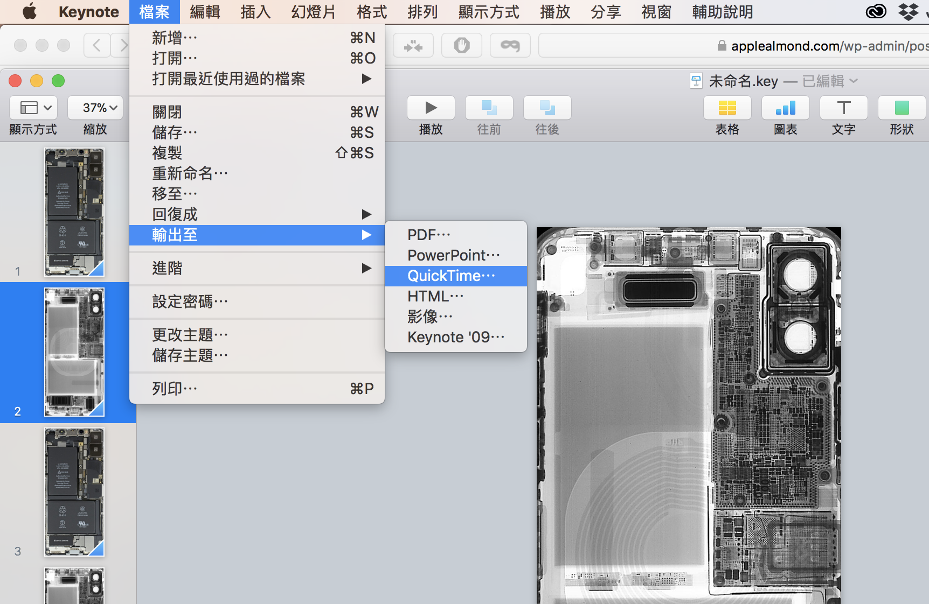Screen dimensions: 929x604
Task: Choose 複製 from the file menu
Action: [257, 153]
